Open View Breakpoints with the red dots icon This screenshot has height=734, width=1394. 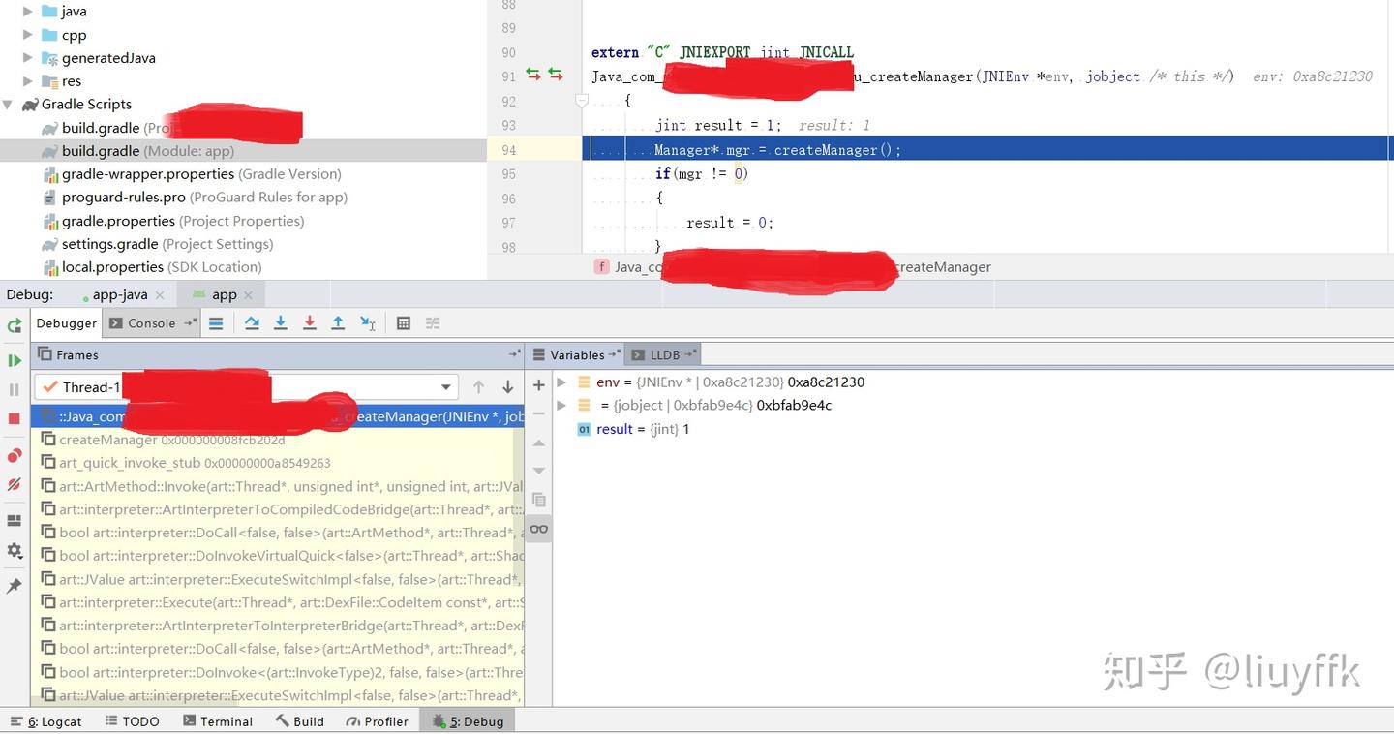tap(14, 453)
